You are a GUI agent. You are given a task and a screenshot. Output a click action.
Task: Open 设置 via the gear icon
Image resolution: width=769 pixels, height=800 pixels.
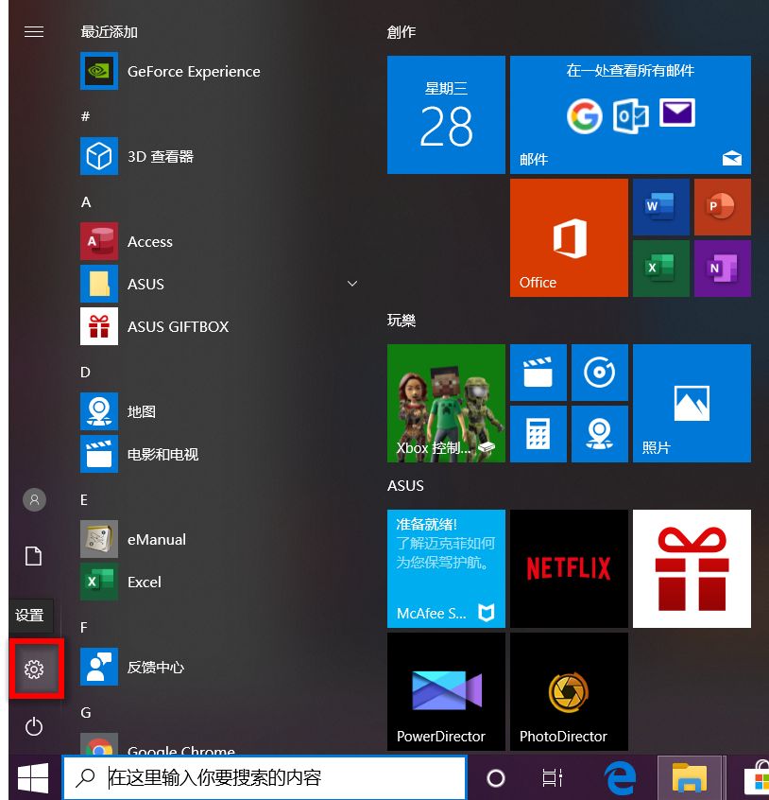pyautogui.click(x=34, y=669)
